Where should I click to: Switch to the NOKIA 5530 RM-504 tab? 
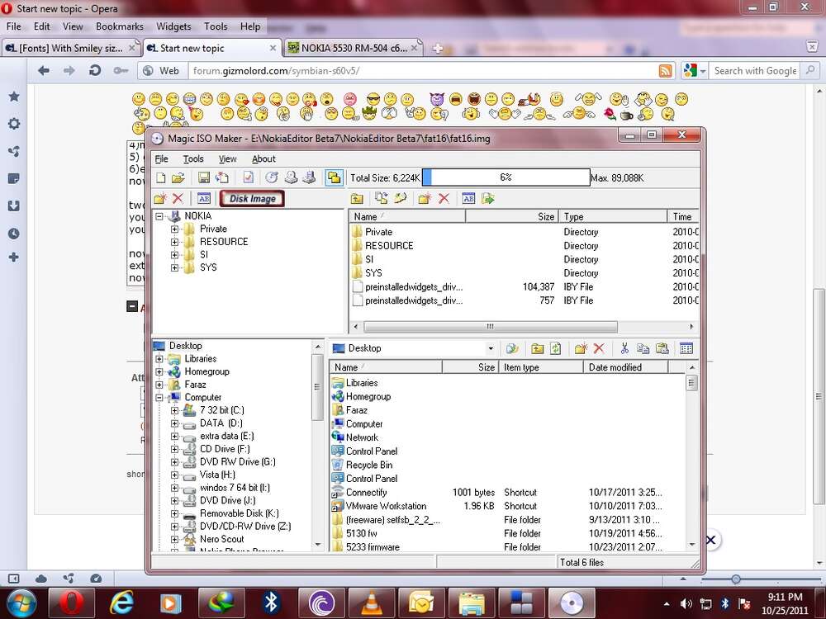[353, 48]
